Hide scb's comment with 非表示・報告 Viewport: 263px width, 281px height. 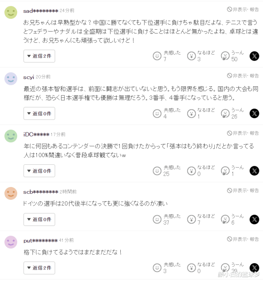coord(243,191)
